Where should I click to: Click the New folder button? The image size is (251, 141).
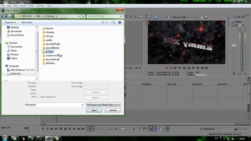(27, 22)
